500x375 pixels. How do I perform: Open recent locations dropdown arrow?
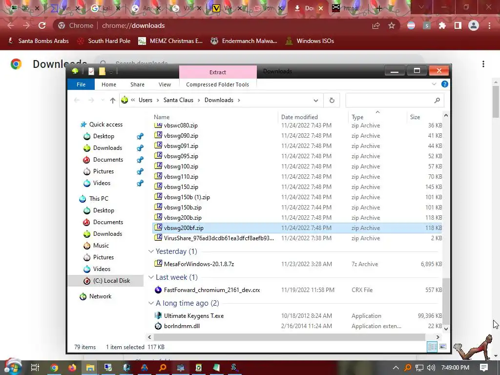click(103, 101)
